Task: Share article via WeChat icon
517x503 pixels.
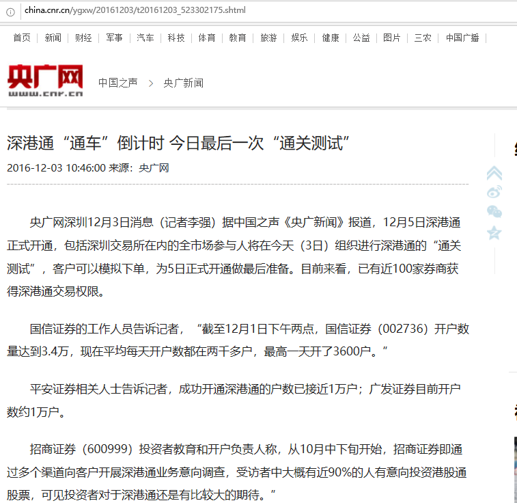Action: [494, 211]
